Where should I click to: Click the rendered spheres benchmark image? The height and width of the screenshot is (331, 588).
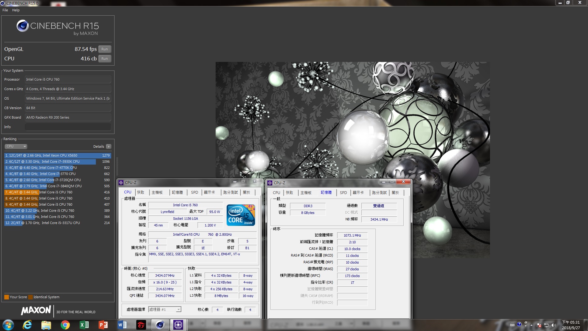(x=352, y=159)
